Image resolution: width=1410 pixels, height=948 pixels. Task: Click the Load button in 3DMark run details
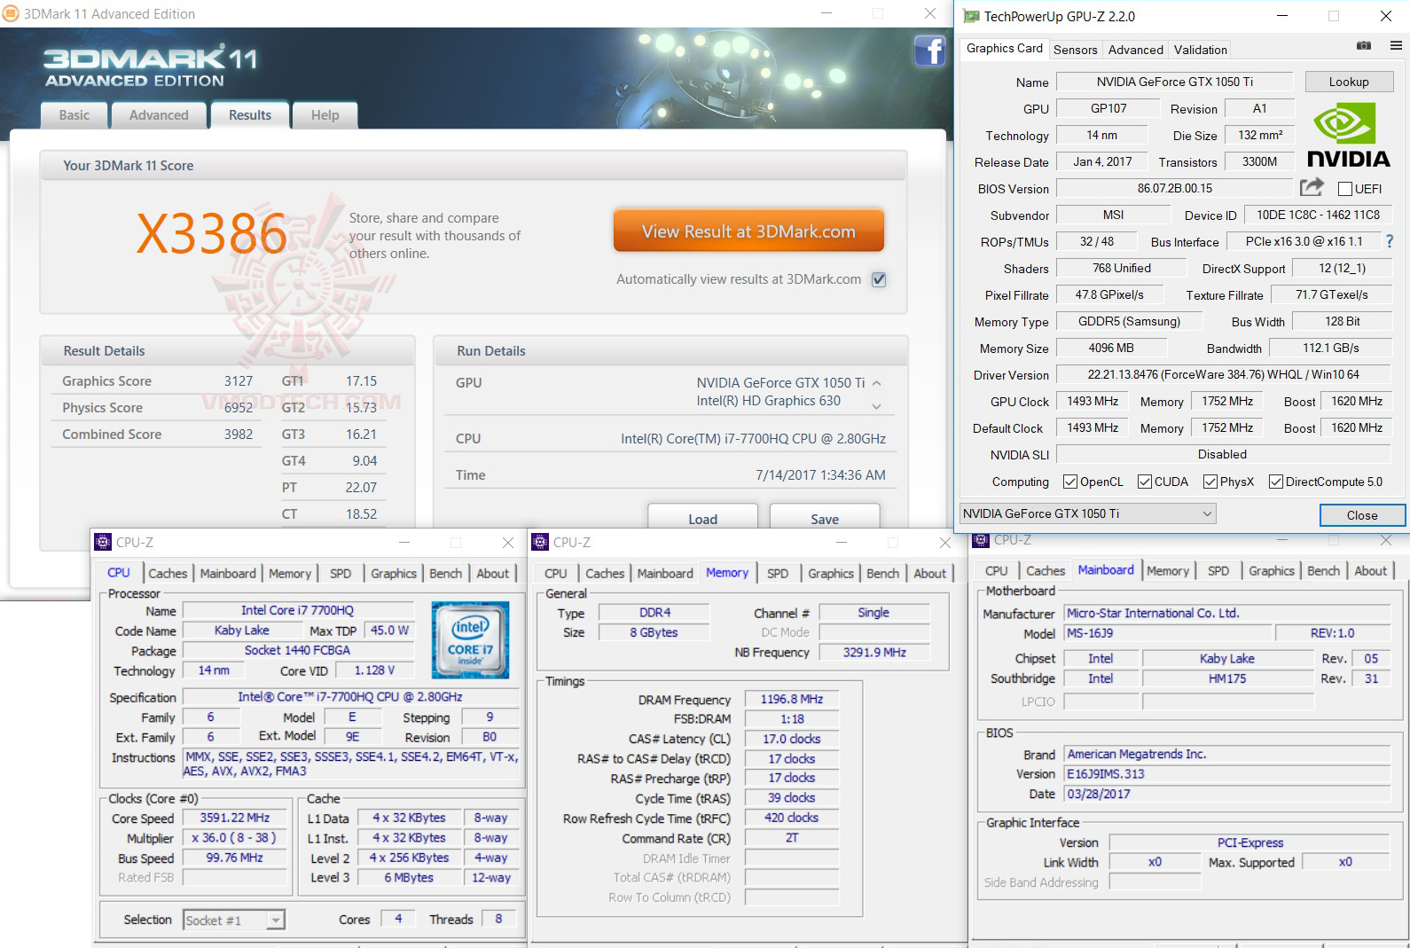[x=702, y=518]
